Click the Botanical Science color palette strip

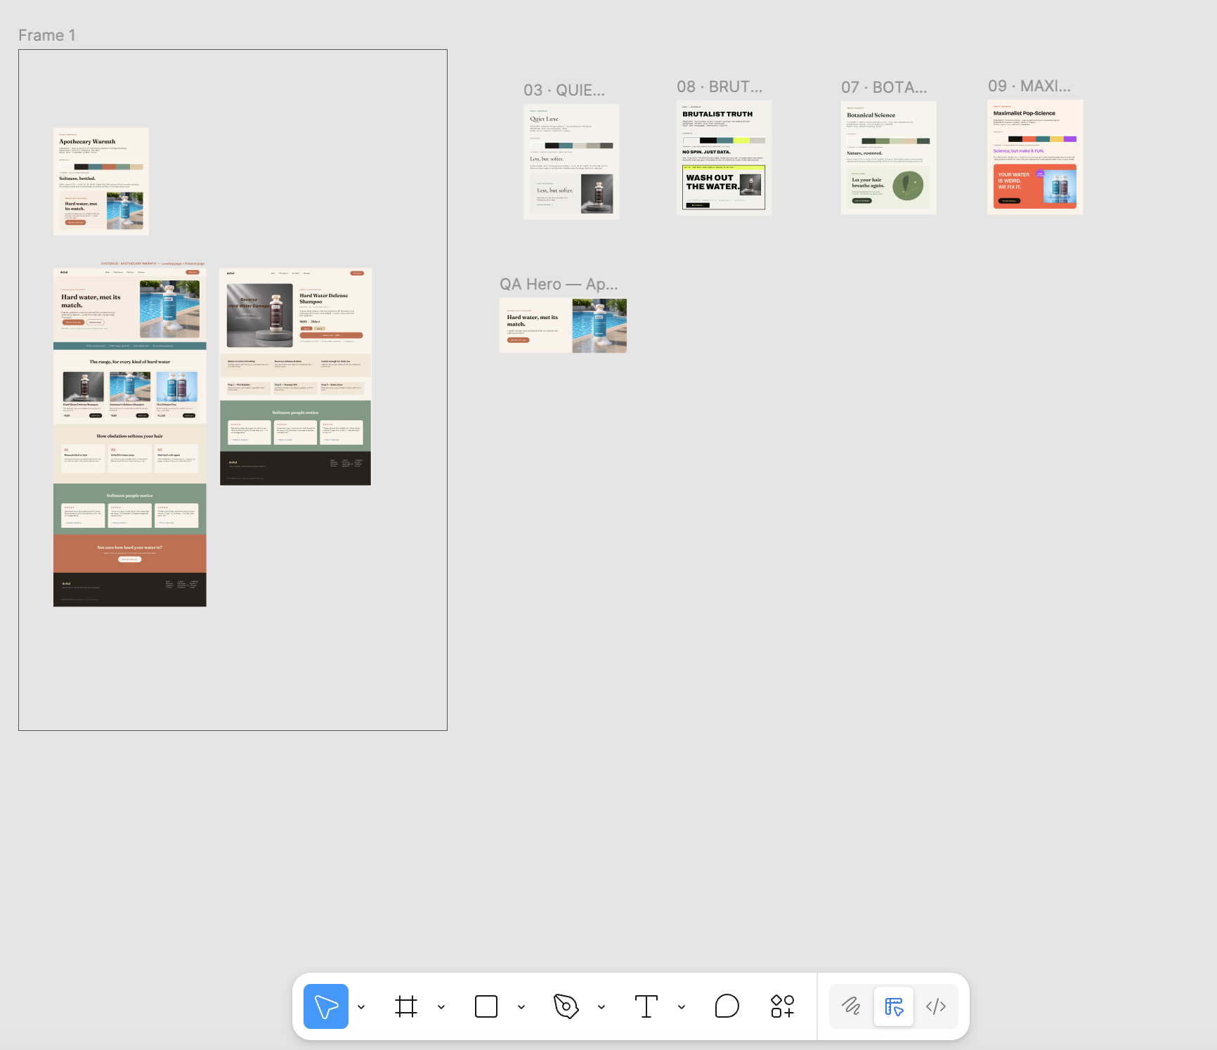coord(889,141)
